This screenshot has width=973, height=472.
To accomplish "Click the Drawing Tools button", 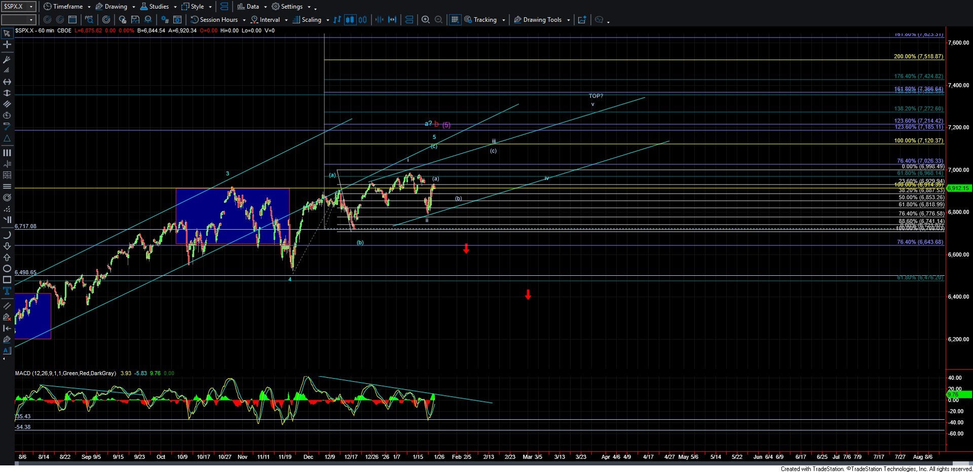I will pos(542,20).
